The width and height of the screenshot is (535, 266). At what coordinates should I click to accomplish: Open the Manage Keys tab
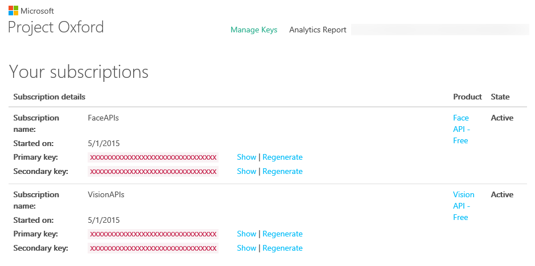254,30
